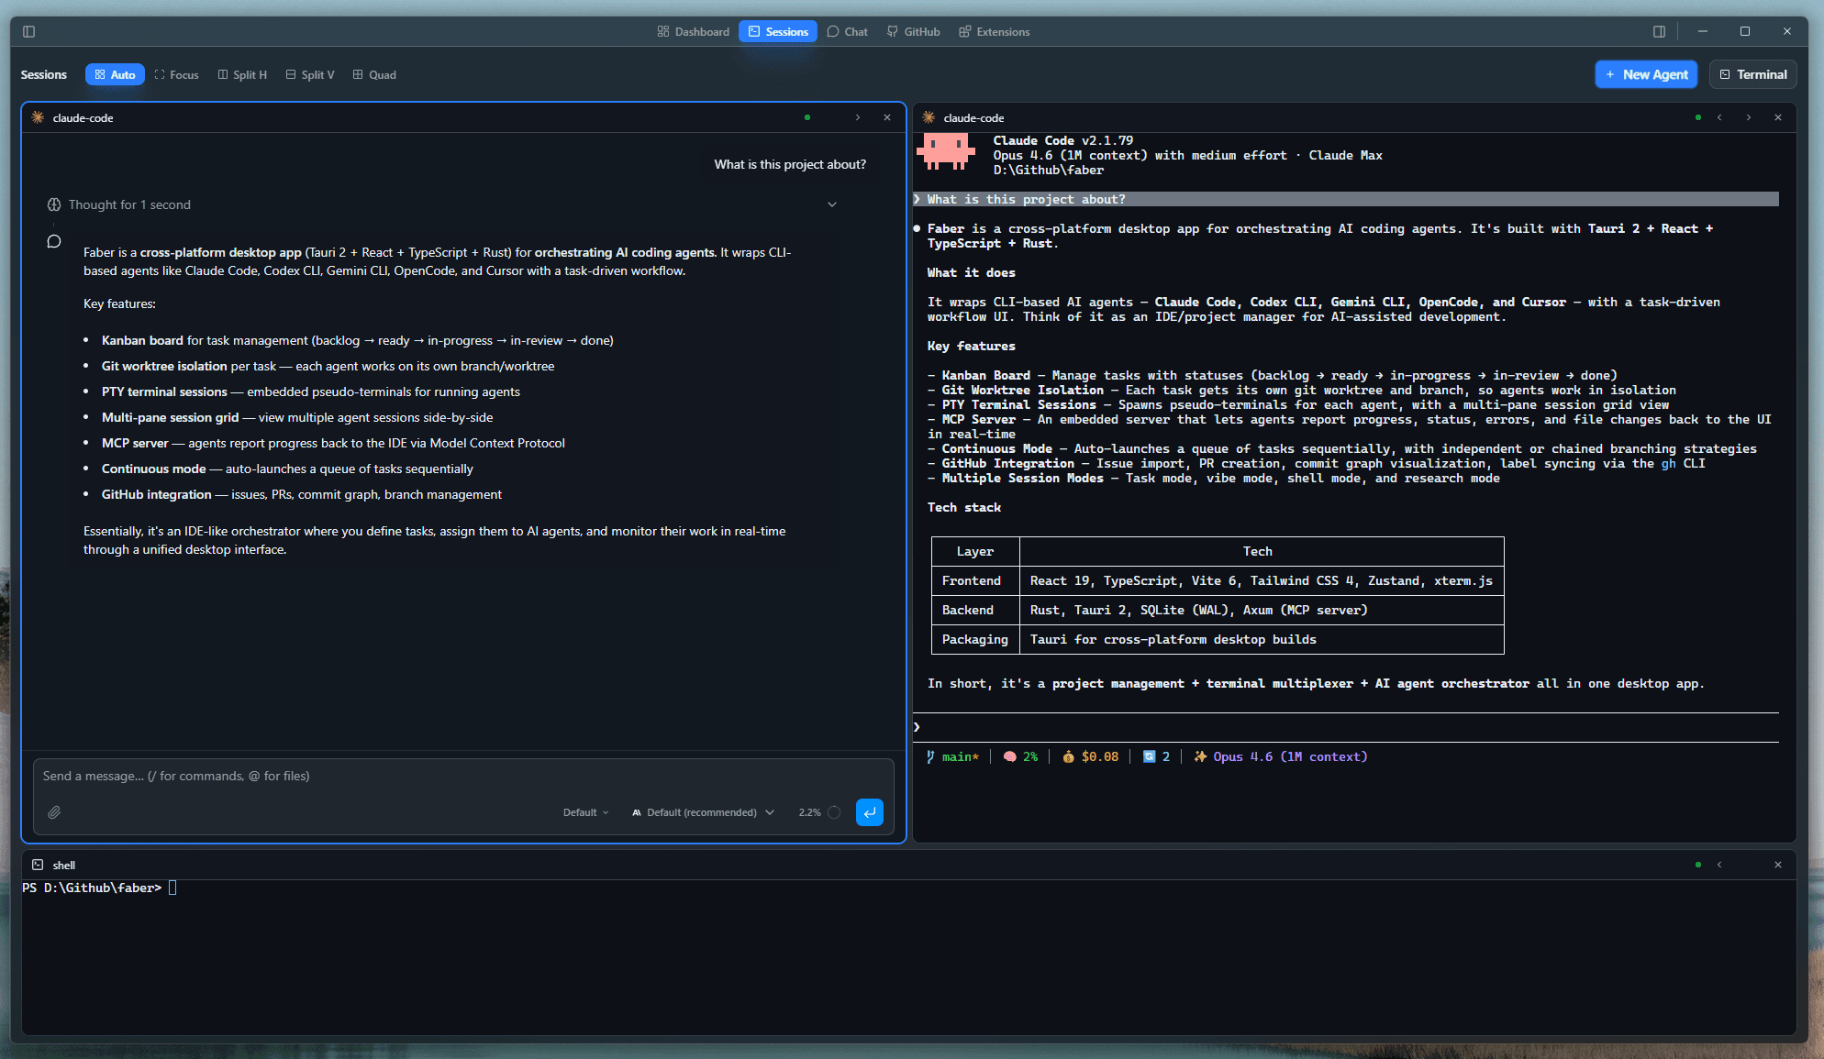Open the Chat tab
Viewport: 1824px width, 1059px height.
click(847, 31)
